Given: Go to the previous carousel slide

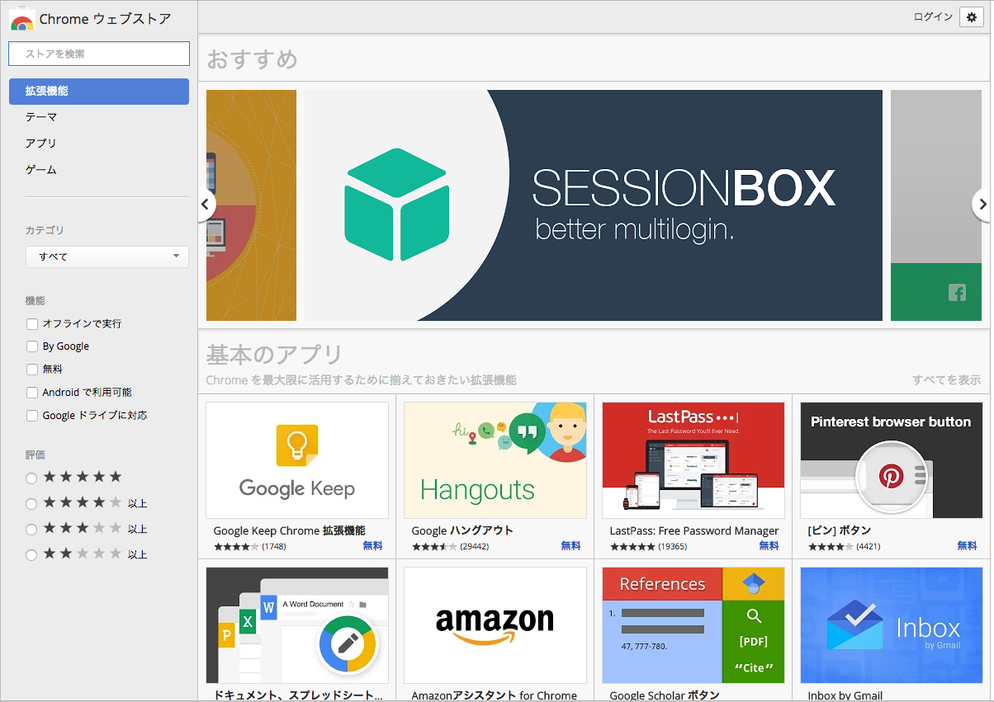Looking at the screenshot, I should [206, 205].
